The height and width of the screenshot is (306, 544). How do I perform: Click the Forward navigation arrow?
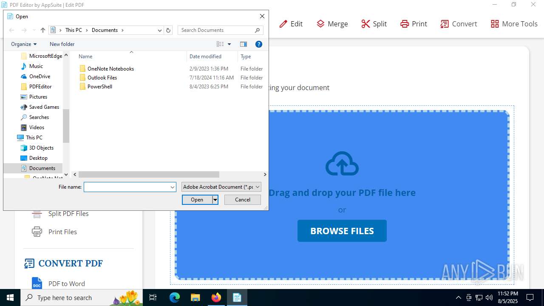(24, 30)
